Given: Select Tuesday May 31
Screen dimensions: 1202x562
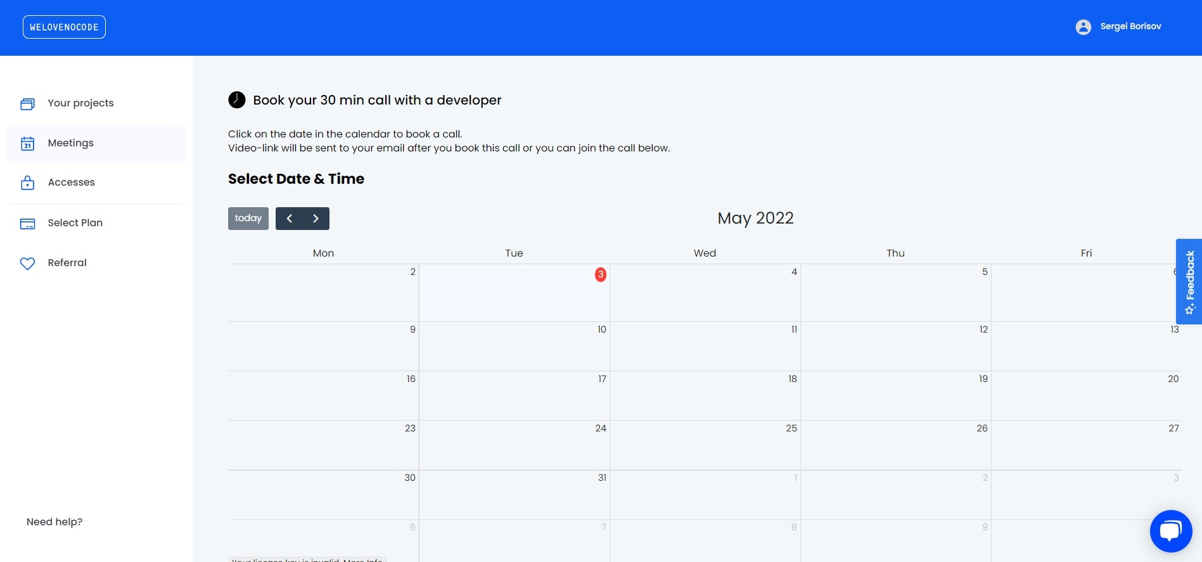Looking at the screenshot, I should [x=515, y=495].
